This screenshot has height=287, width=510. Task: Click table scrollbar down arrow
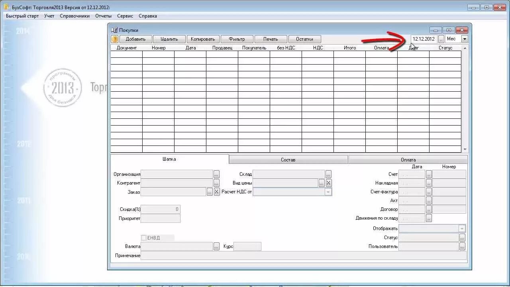coord(465,149)
